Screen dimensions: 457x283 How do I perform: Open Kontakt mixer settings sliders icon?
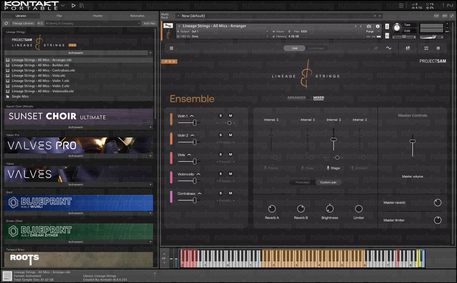(401, 5)
